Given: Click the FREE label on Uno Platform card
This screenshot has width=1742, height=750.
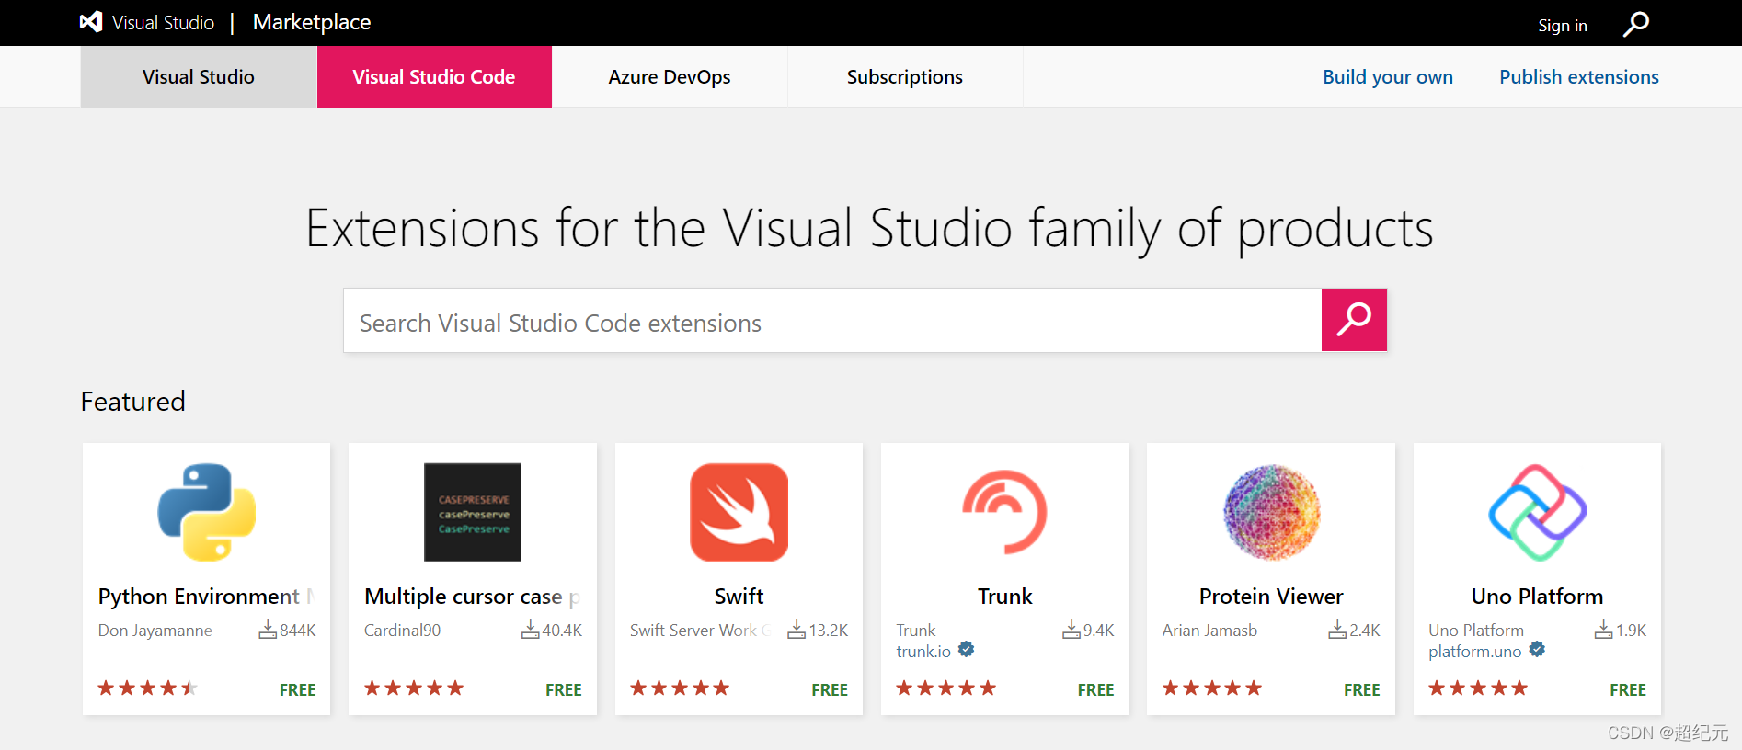Looking at the screenshot, I should tap(1628, 689).
